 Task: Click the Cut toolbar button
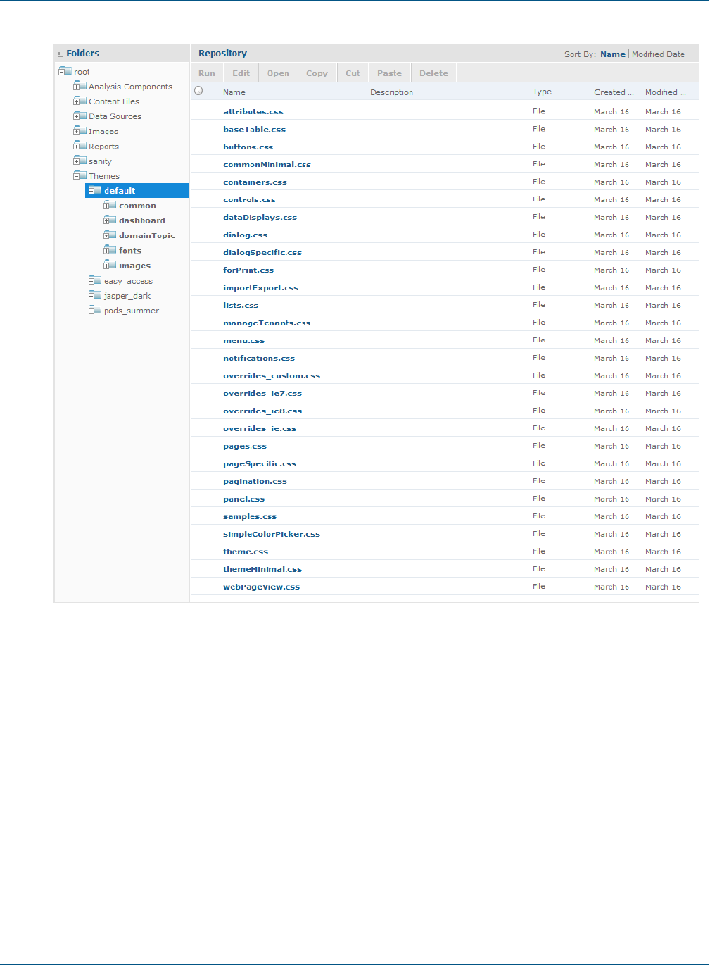click(353, 73)
